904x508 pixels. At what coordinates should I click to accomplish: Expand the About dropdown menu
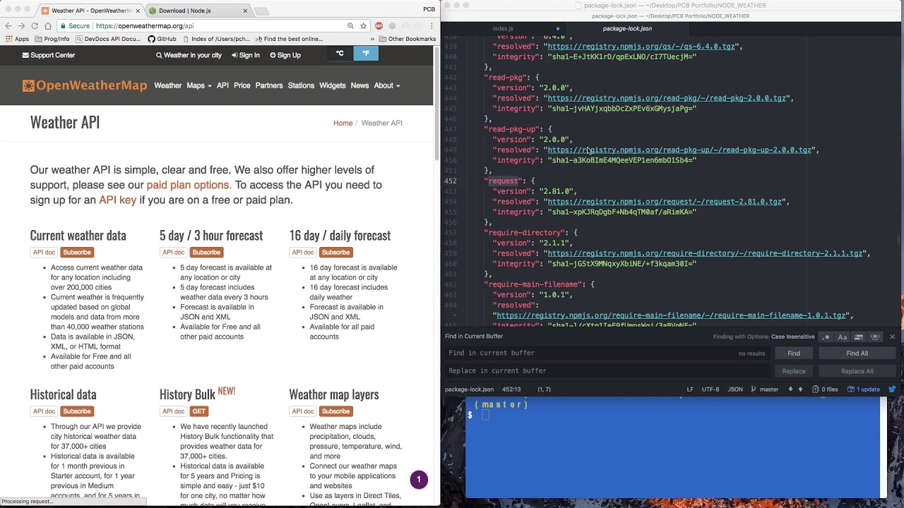point(386,85)
